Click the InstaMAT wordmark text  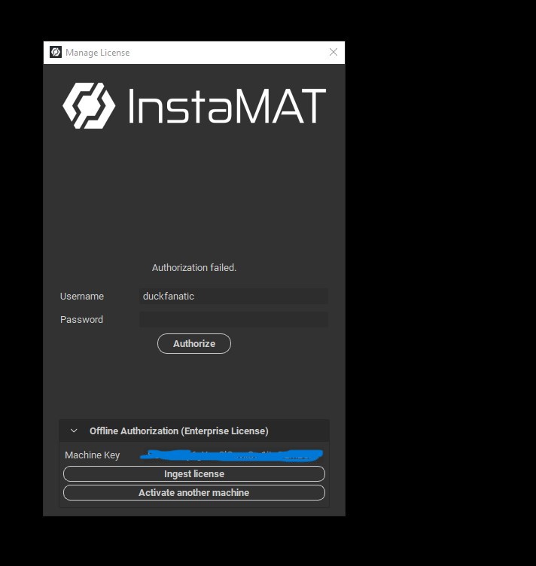pyautogui.click(x=227, y=106)
